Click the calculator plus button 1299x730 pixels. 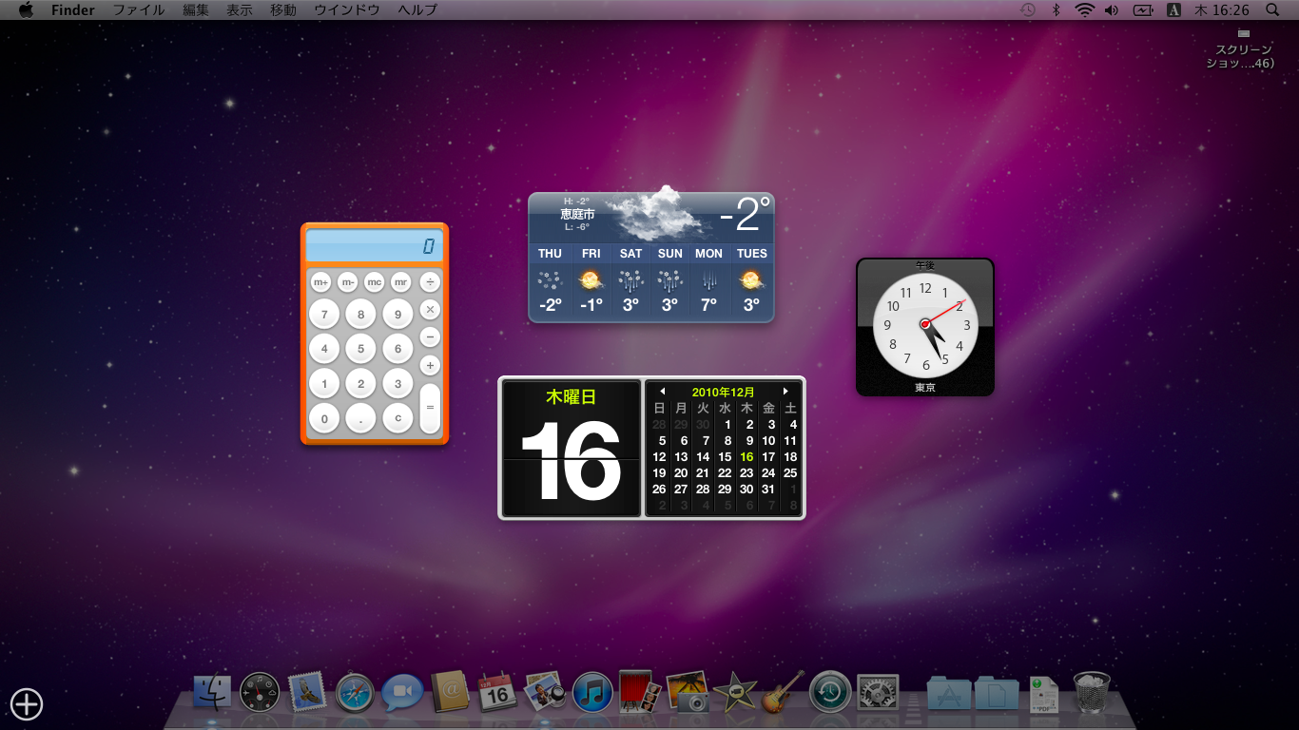click(x=430, y=365)
